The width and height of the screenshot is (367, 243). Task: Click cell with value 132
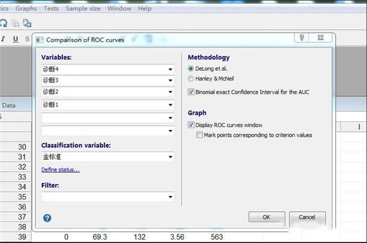(x=139, y=237)
